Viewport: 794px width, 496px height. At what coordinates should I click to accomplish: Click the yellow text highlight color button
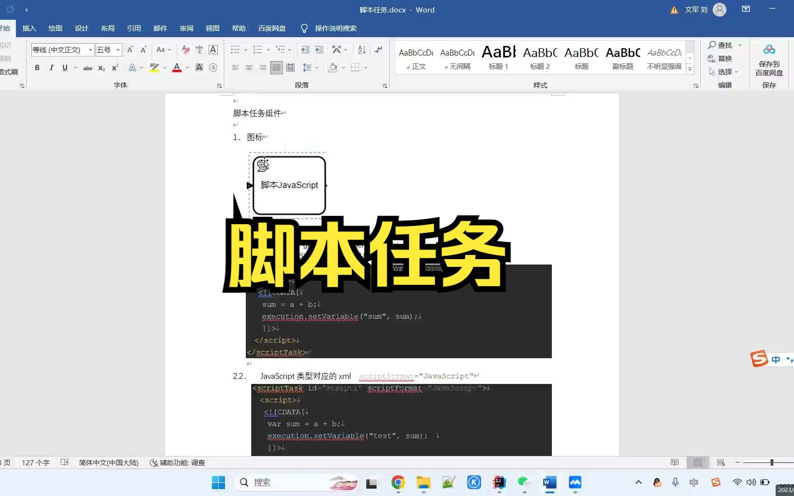154,68
